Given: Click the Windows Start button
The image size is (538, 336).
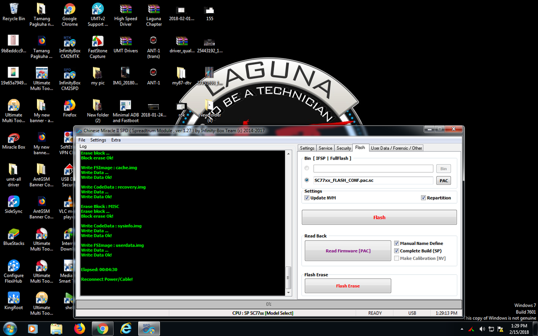Looking at the screenshot, I should (x=9, y=328).
